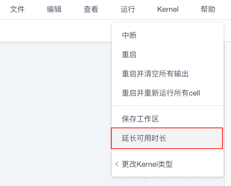
Task: Click the vertical panel divider below the menu
Action: [146, 181]
